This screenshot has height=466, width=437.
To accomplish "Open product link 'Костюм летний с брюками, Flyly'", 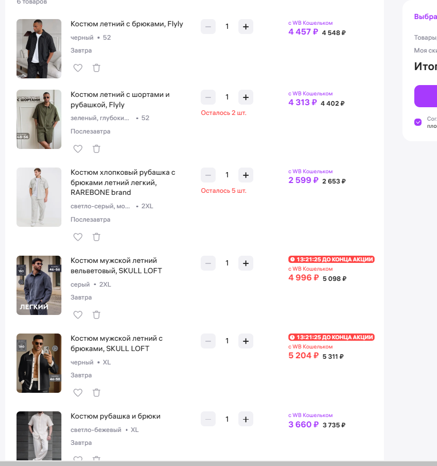I will pos(127,24).
